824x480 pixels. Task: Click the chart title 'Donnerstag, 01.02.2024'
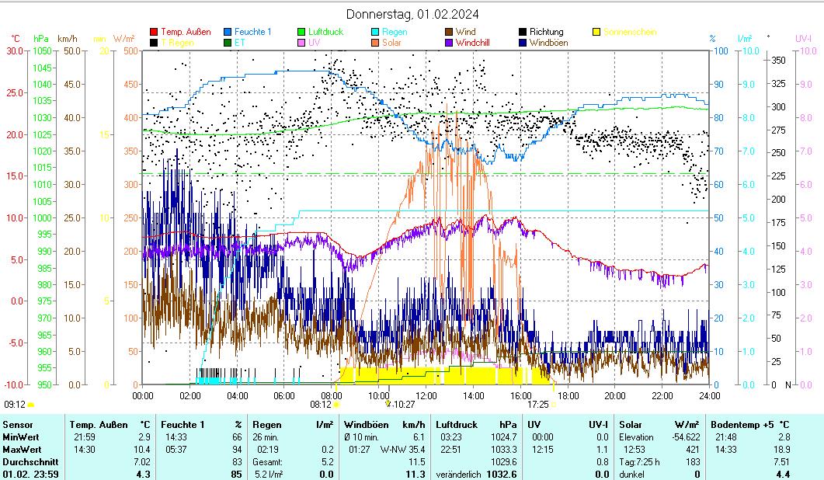(412, 14)
